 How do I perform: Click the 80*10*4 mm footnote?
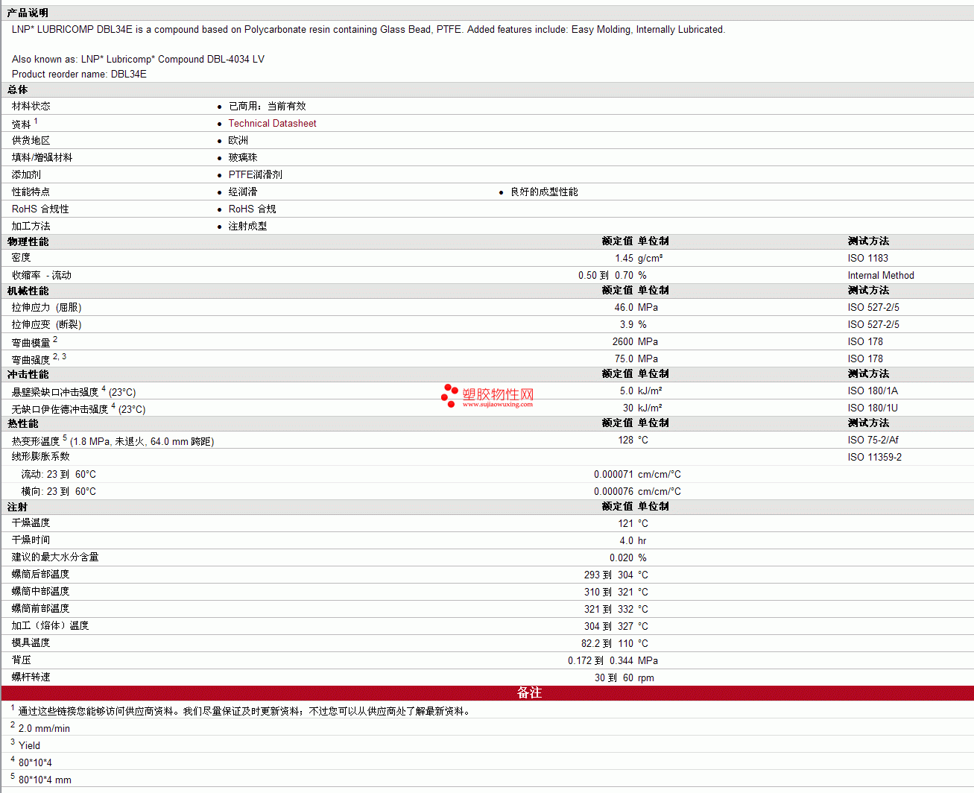pos(45,780)
